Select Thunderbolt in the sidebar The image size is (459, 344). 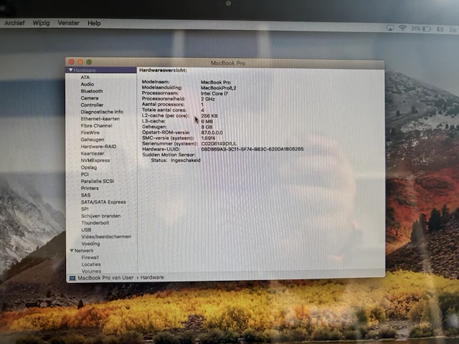(95, 223)
